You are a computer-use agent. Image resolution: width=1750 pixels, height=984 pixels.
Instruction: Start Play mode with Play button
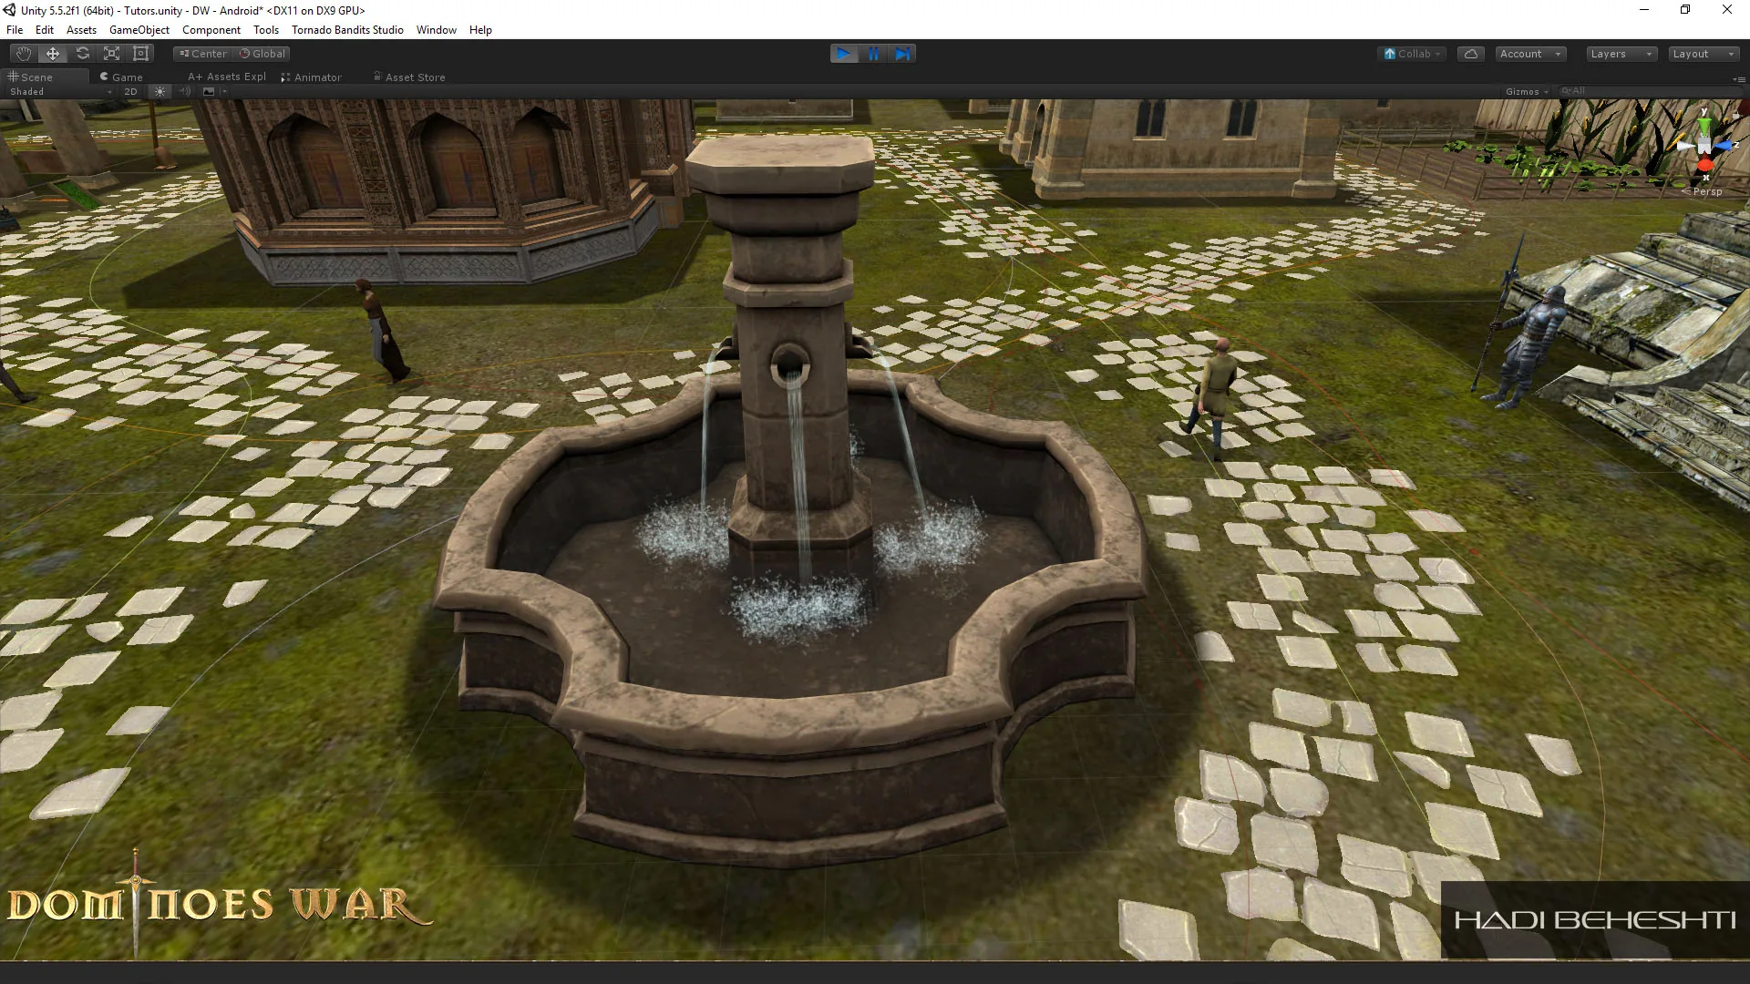[x=844, y=54]
